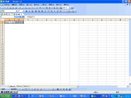This screenshot has width=131, height=98.
Task: Launch Firefox from the quick launch bar
Action: pyautogui.click(x=22, y=96)
